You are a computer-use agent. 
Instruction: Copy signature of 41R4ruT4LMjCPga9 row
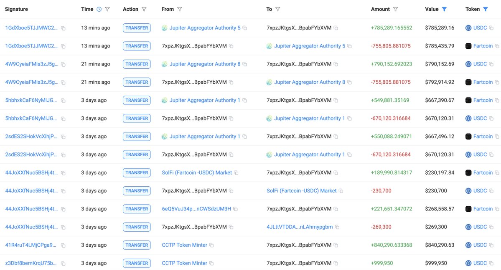pyautogui.click(x=63, y=245)
